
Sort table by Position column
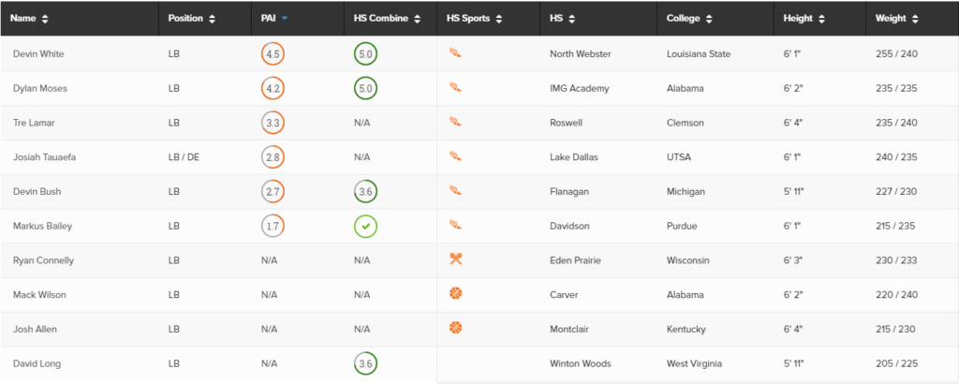click(191, 19)
